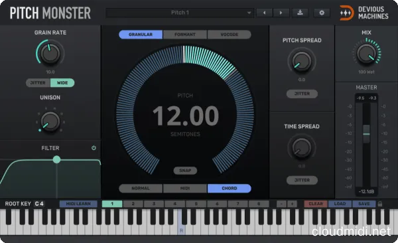Go to the previous preset arrow
398x243 pixels.
(265, 13)
